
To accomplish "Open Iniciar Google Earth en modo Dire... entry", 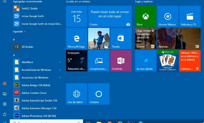I will (37, 24).
